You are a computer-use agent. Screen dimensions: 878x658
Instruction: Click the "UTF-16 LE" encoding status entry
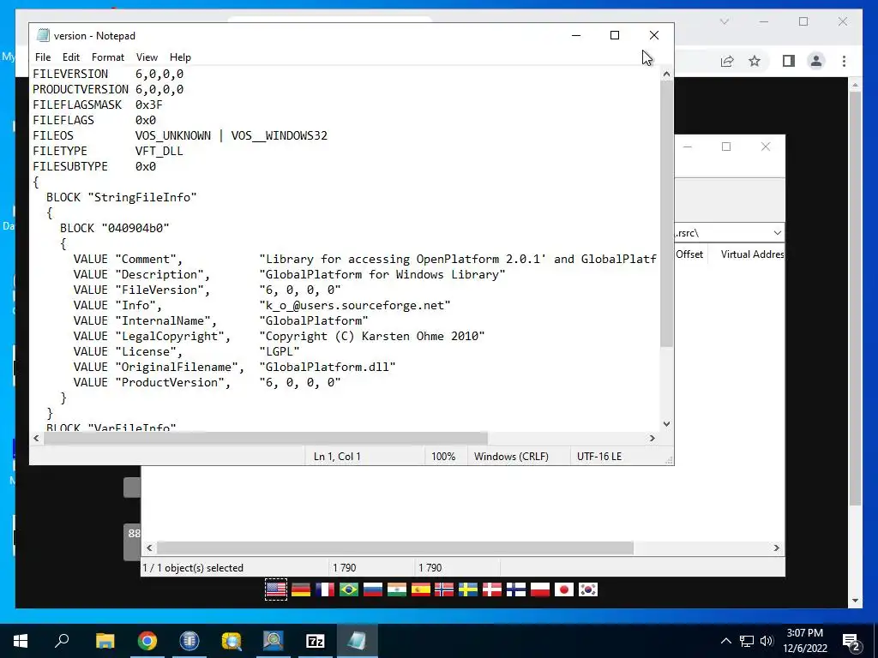click(599, 457)
